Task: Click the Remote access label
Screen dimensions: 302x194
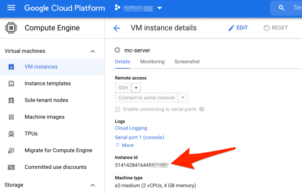Action: 131,78
